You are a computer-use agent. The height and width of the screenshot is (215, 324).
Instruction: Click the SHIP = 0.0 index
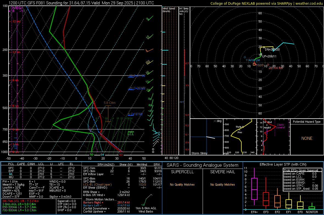point(64,210)
